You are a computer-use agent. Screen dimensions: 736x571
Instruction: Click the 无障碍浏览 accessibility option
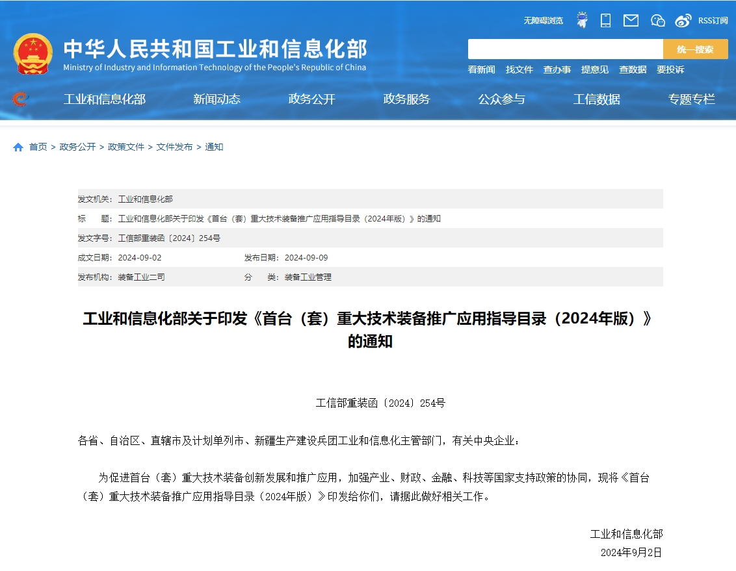[543, 20]
